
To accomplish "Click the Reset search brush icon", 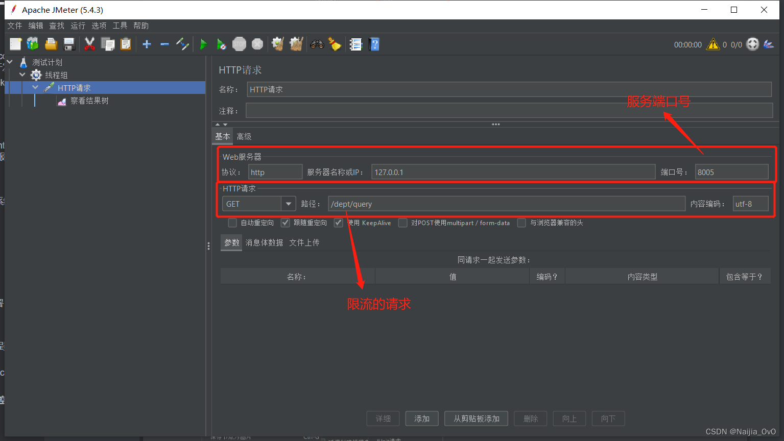I will 335,44.
